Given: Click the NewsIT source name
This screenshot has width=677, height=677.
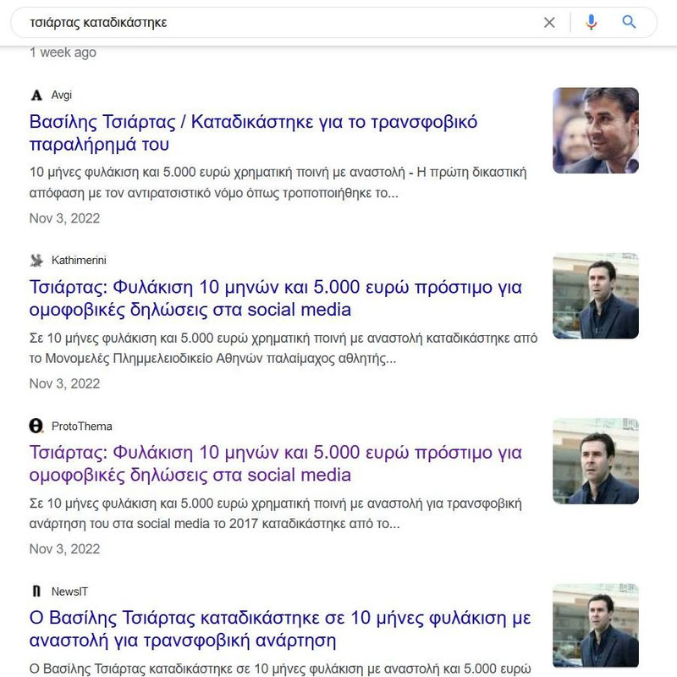Looking at the screenshot, I should tap(69, 592).
